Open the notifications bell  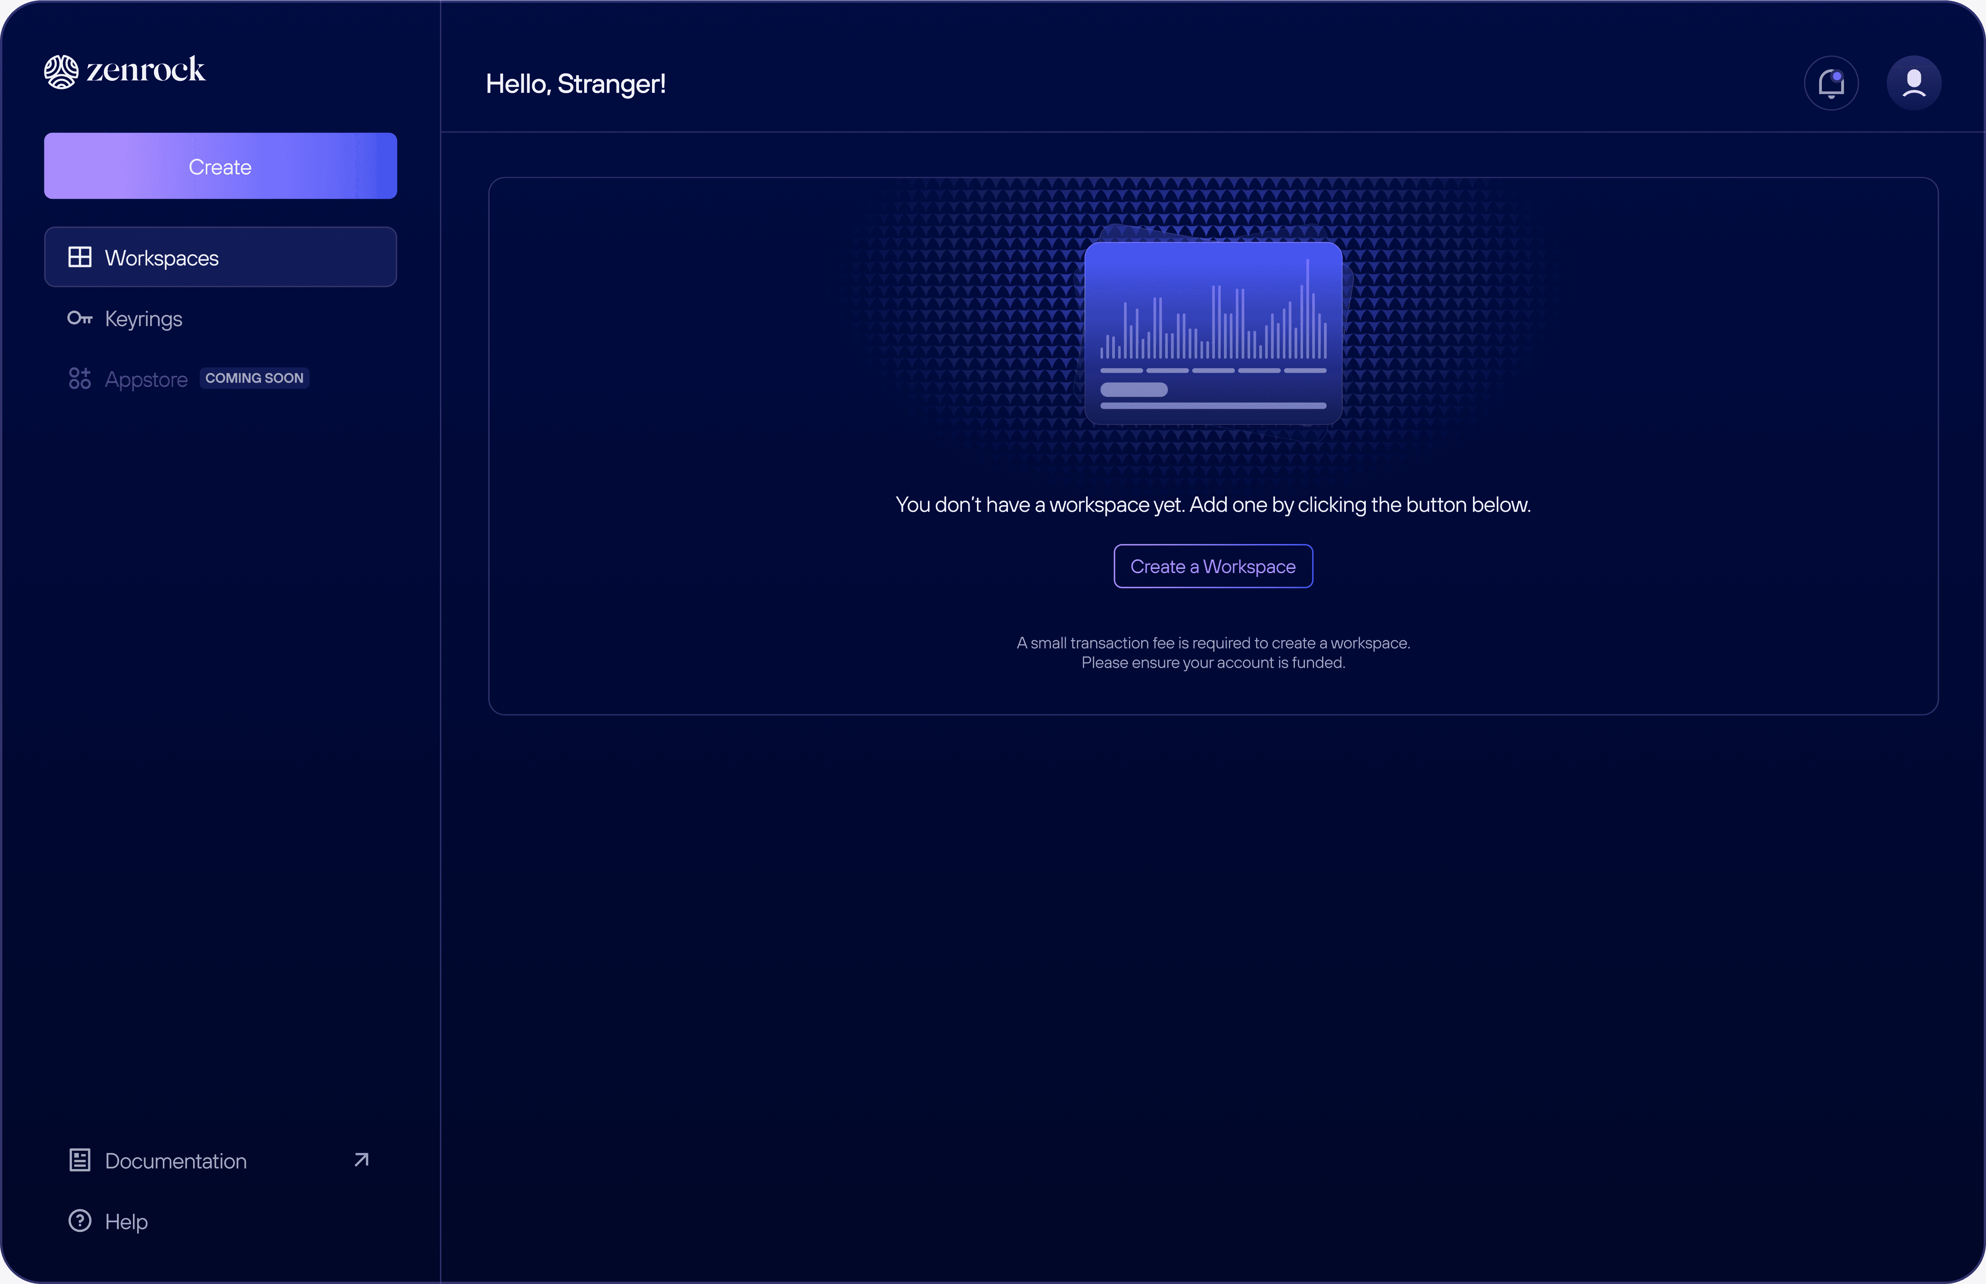pos(1831,84)
